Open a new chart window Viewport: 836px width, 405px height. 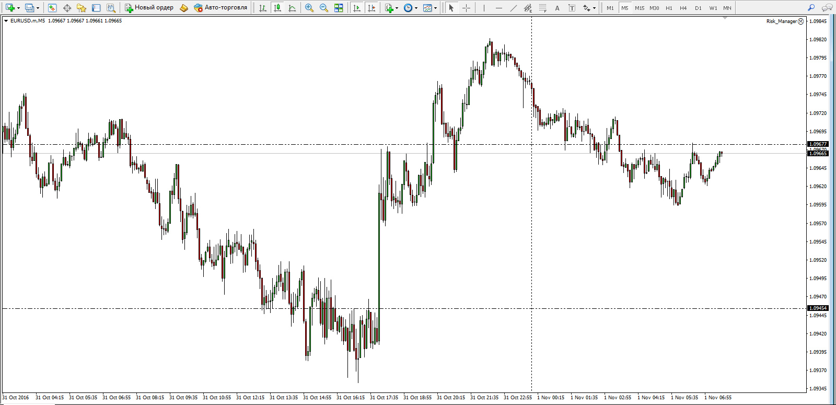[x=9, y=8]
